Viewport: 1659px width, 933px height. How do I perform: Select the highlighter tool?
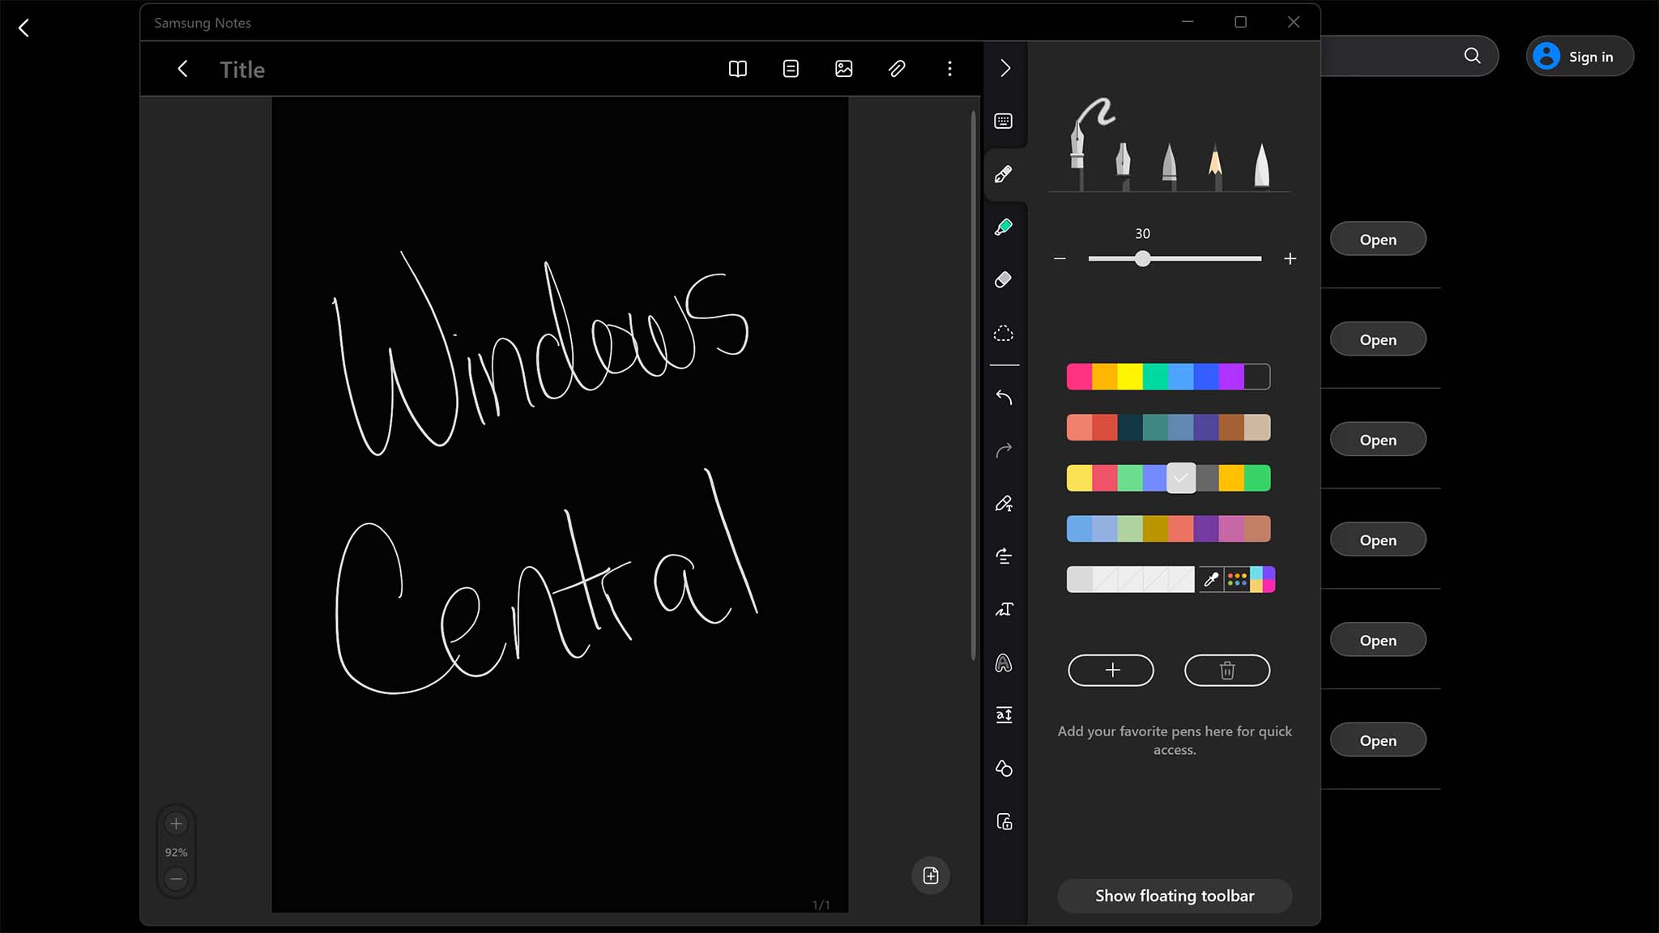[x=1003, y=227]
